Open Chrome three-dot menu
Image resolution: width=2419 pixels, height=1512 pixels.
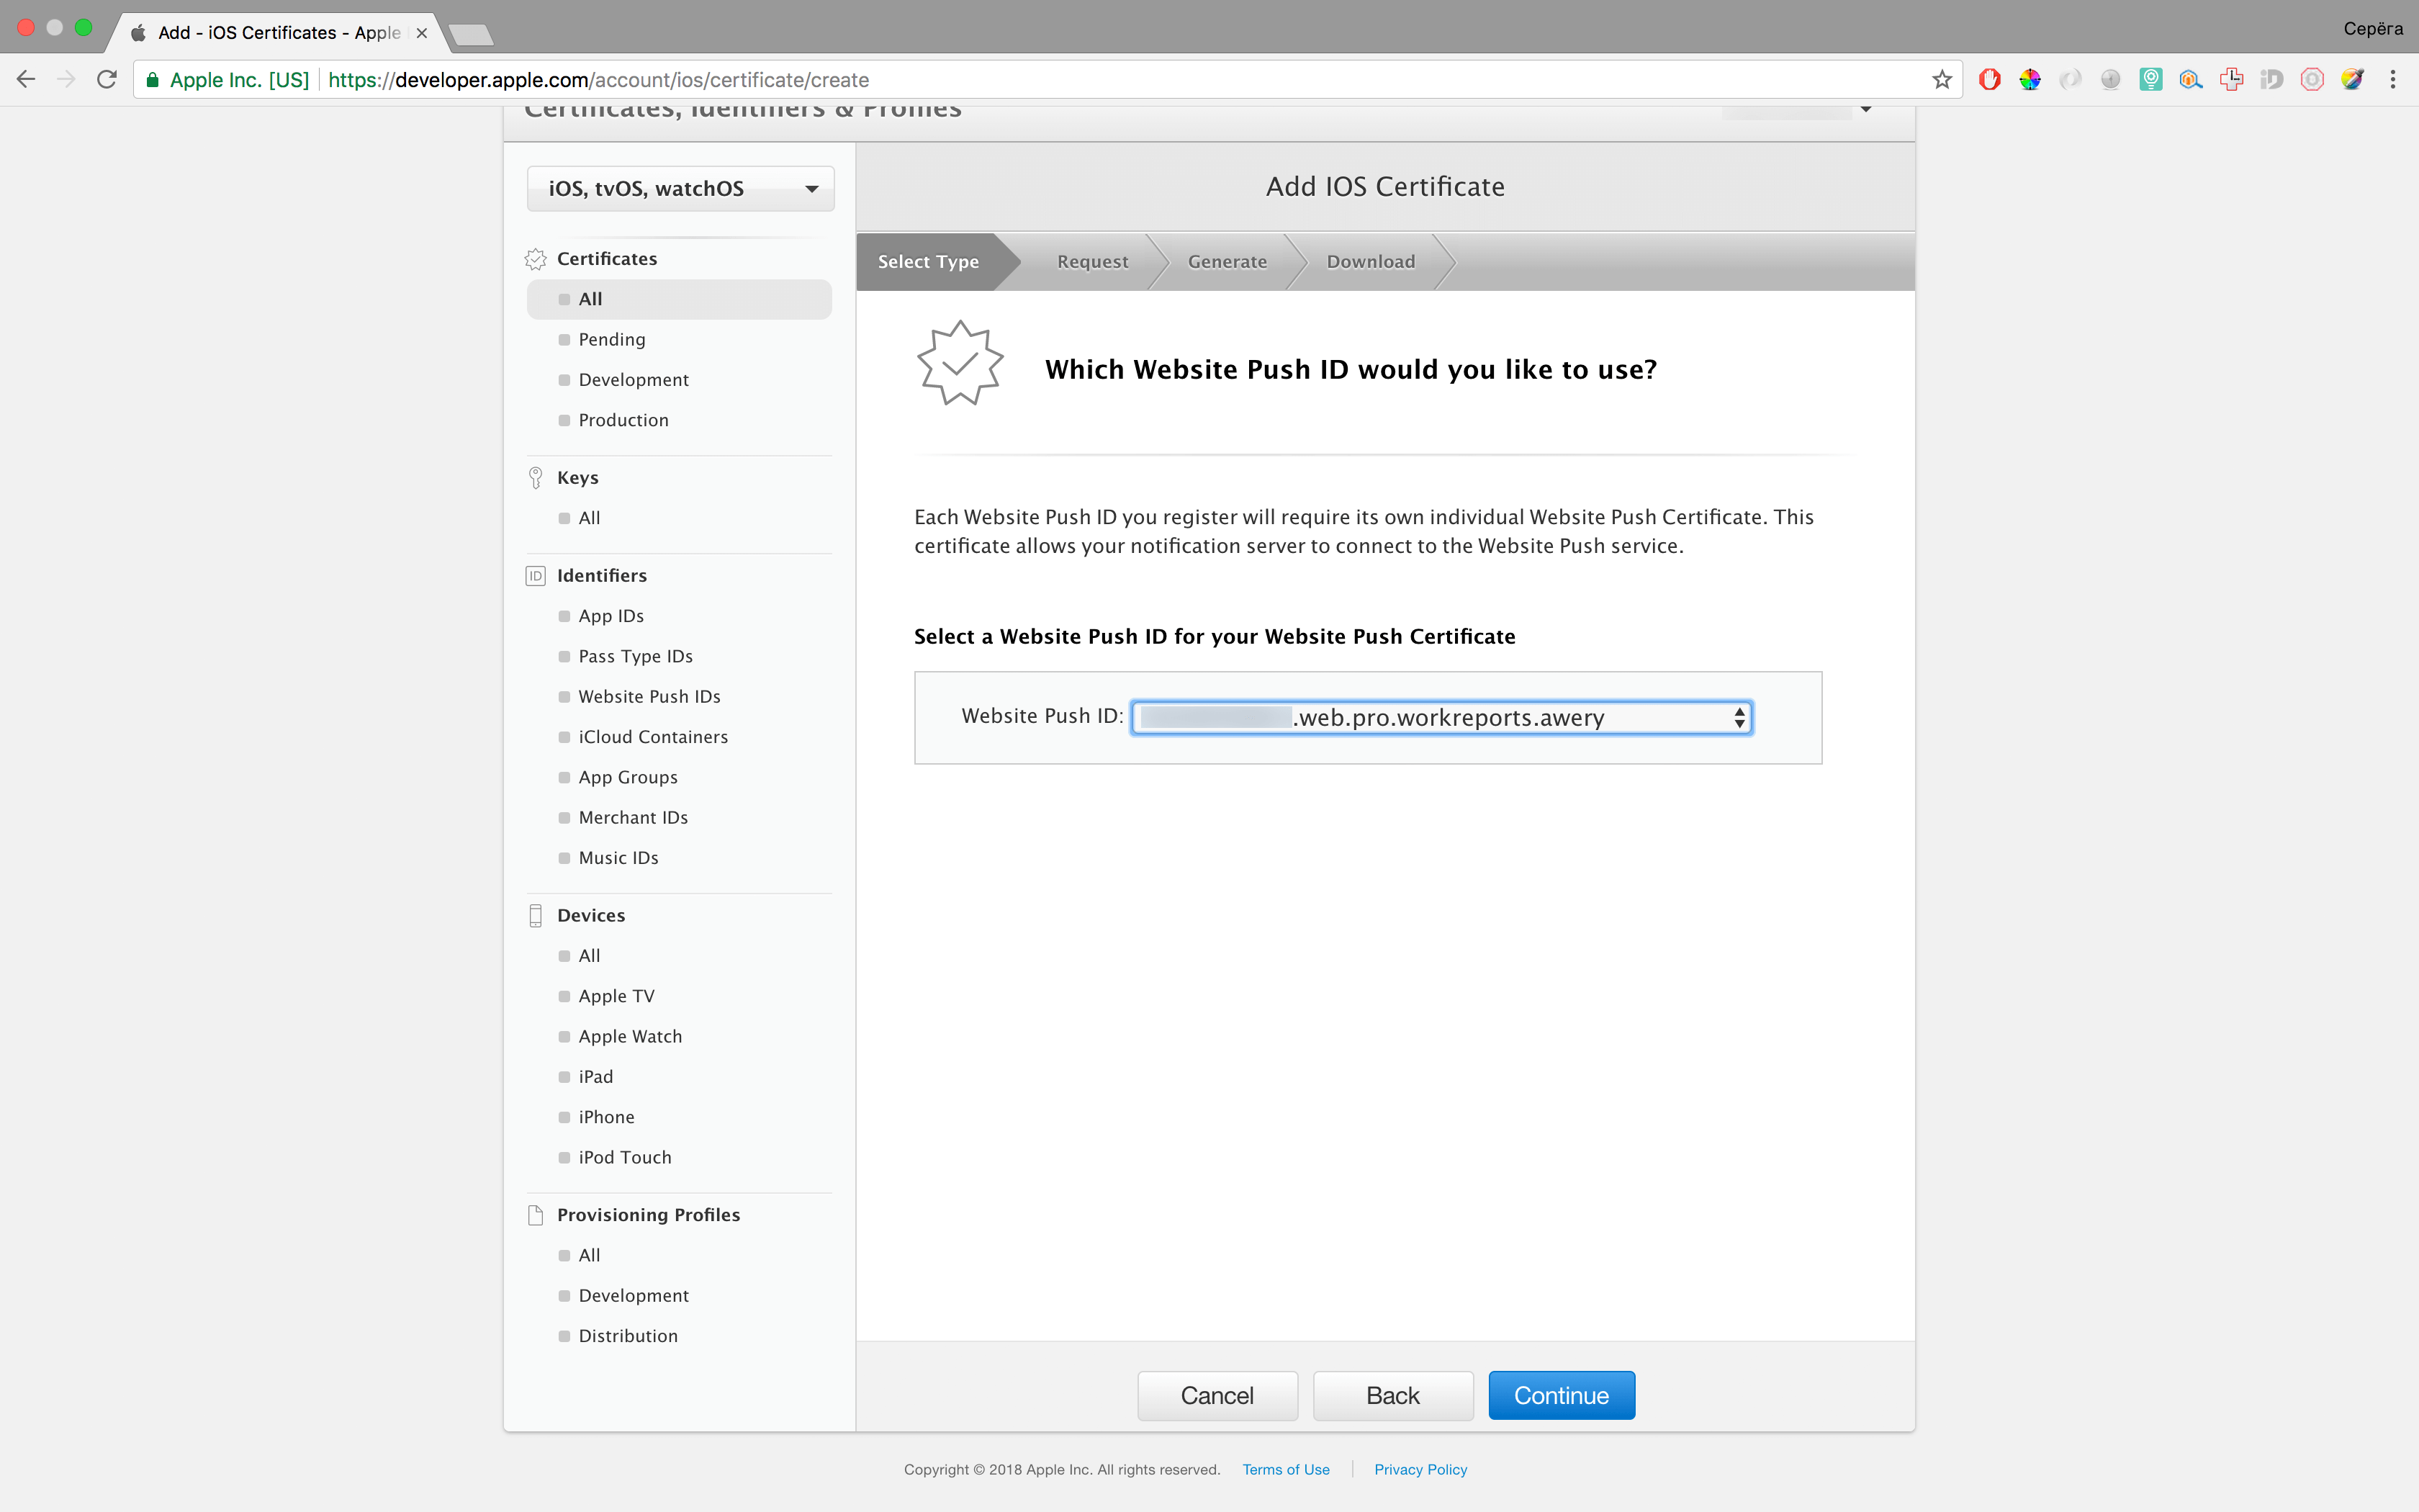point(2393,79)
